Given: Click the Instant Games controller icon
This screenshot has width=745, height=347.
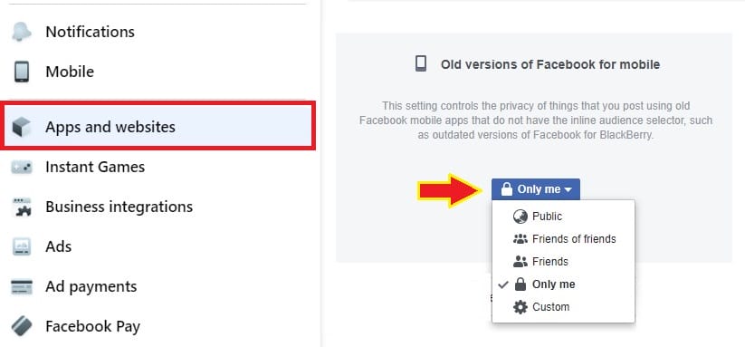Looking at the screenshot, I should (x=22, y=167).
